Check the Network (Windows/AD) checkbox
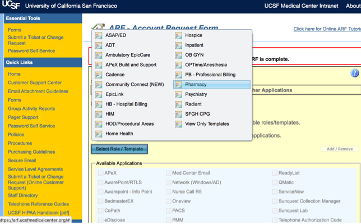Image resolution: width=361 pixels, height=224 pixels. pos(169,182)
